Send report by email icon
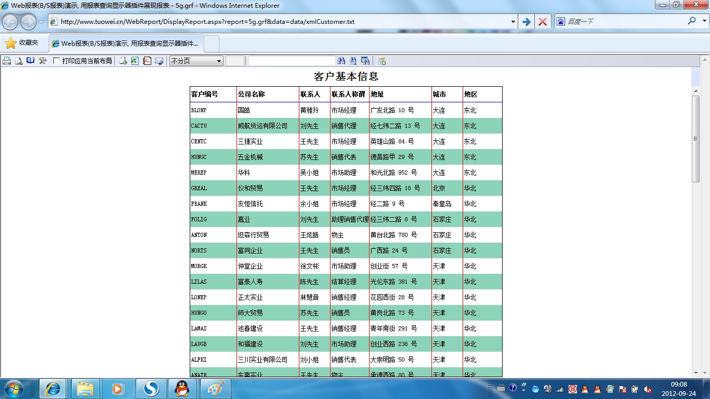This screenshot has width=710, height=399. (159, 61)
